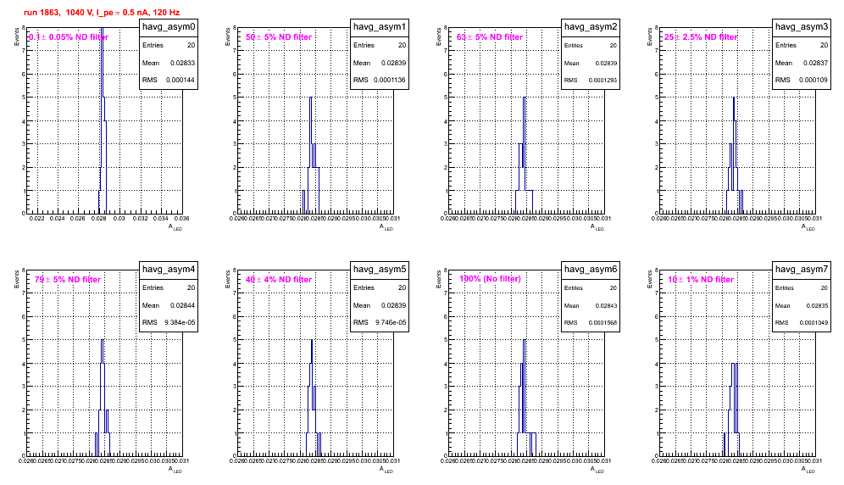The width and height of the screenshot is (844, 485).
Task: Click the histogram peak in the havg_asym2 plot
Action: coord(525,98)
